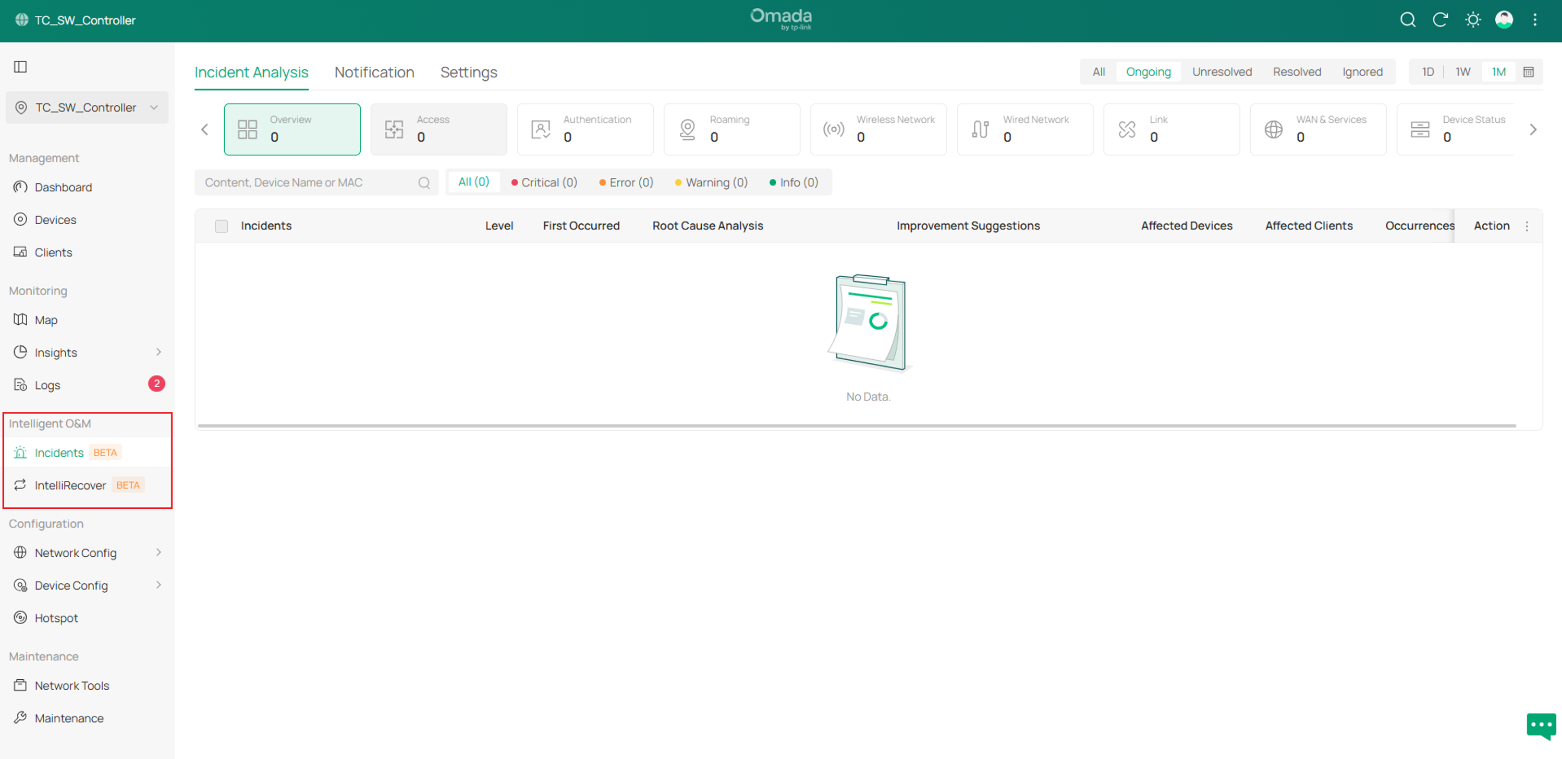Open Devices in the sidebar

(87, 220)
